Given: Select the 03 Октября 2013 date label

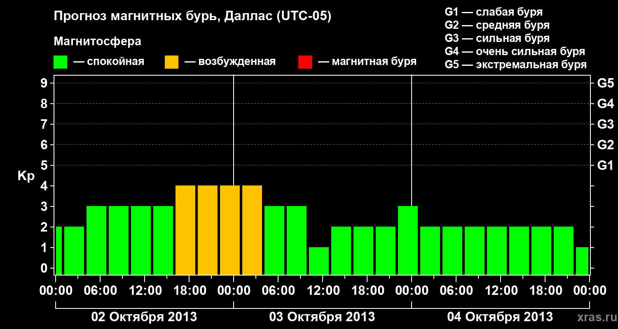Looking at the screenshot, I should (322, 317).
